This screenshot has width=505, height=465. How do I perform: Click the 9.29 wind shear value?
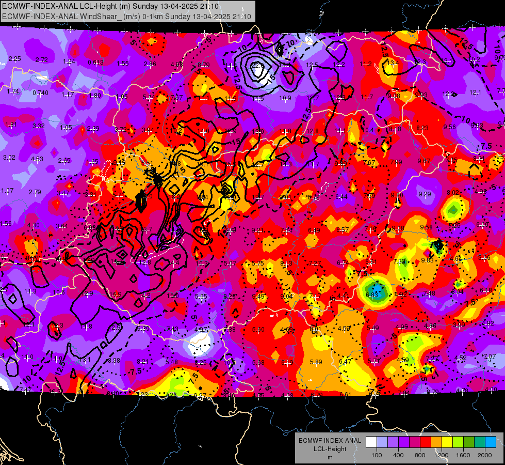(425, 194)
